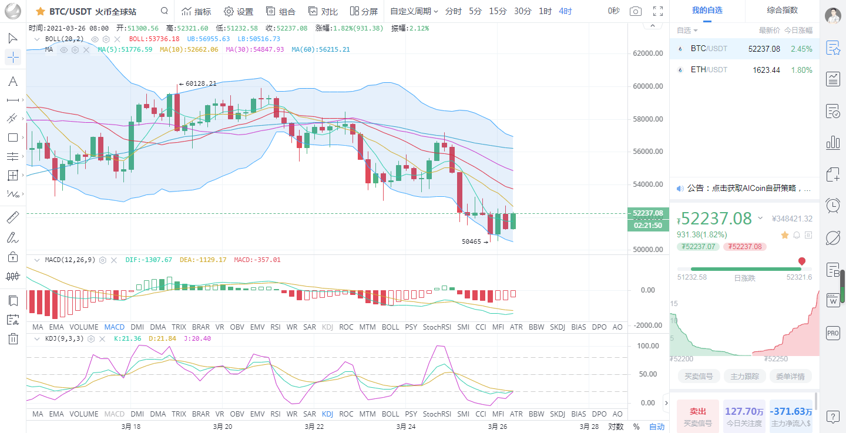846x433 pixels.
Task: Select the horizontal line segment tool
Action: click(x=13, y=100)
